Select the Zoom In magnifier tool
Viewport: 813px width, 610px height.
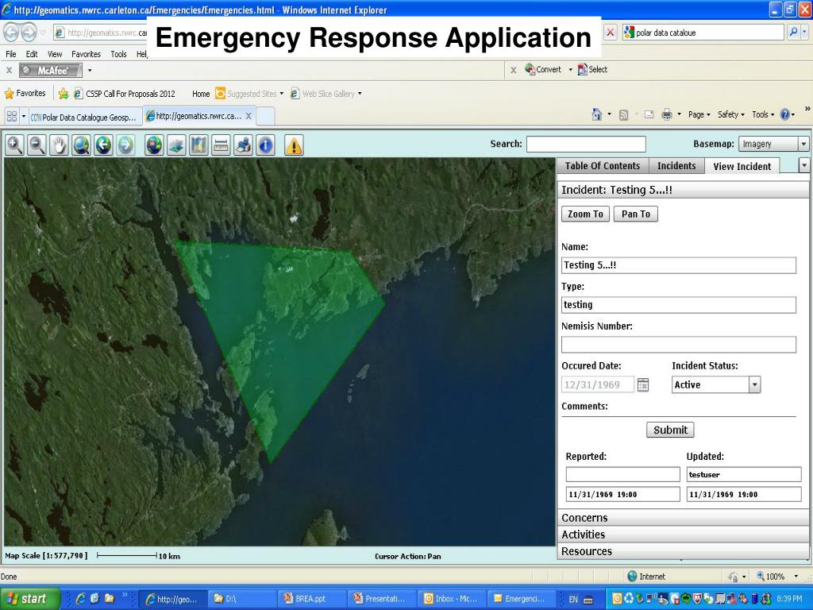[14, 145]
